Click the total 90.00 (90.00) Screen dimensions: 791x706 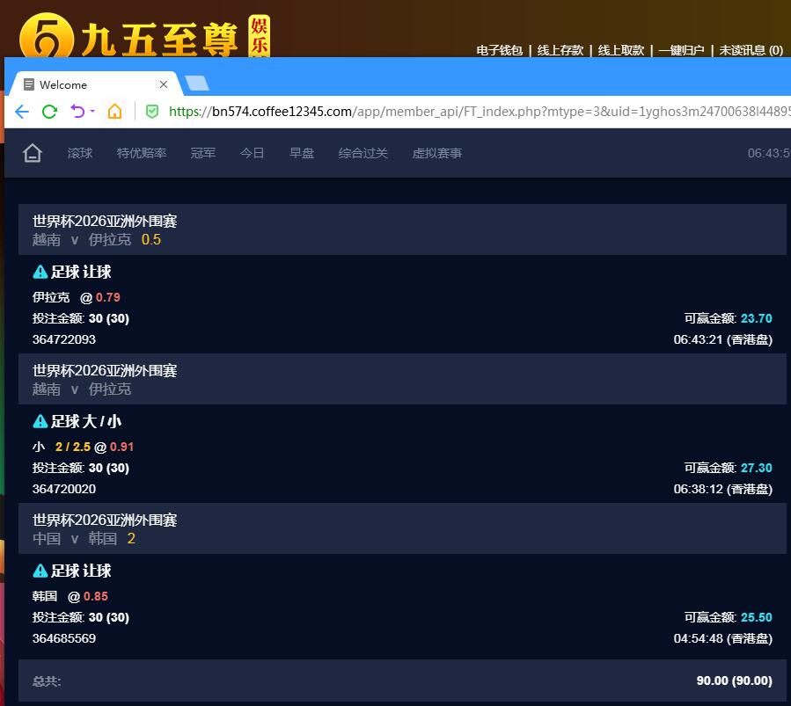pyautogui.click(x=734, y=681)
